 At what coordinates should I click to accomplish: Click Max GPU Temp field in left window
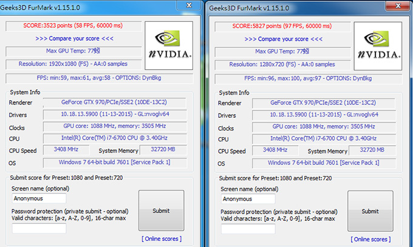pos(73,52)
